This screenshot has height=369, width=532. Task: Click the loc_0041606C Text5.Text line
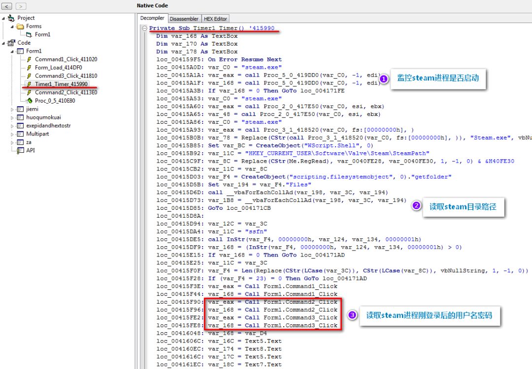(219, 341)
